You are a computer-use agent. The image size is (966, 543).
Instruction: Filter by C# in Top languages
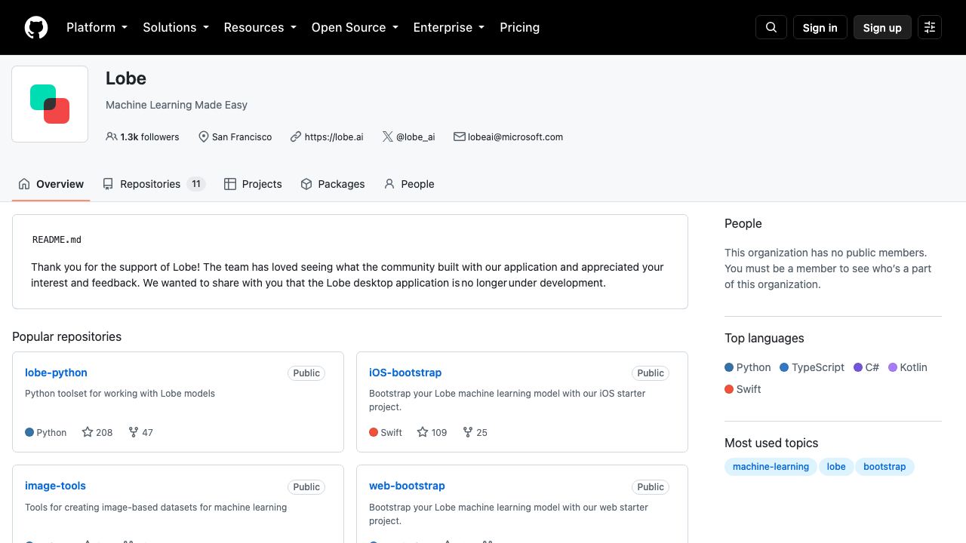pyautogui.click(x=866, y=367)
